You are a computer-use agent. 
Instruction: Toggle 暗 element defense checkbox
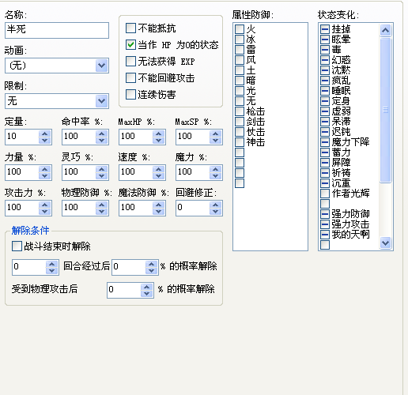(240, 81)
